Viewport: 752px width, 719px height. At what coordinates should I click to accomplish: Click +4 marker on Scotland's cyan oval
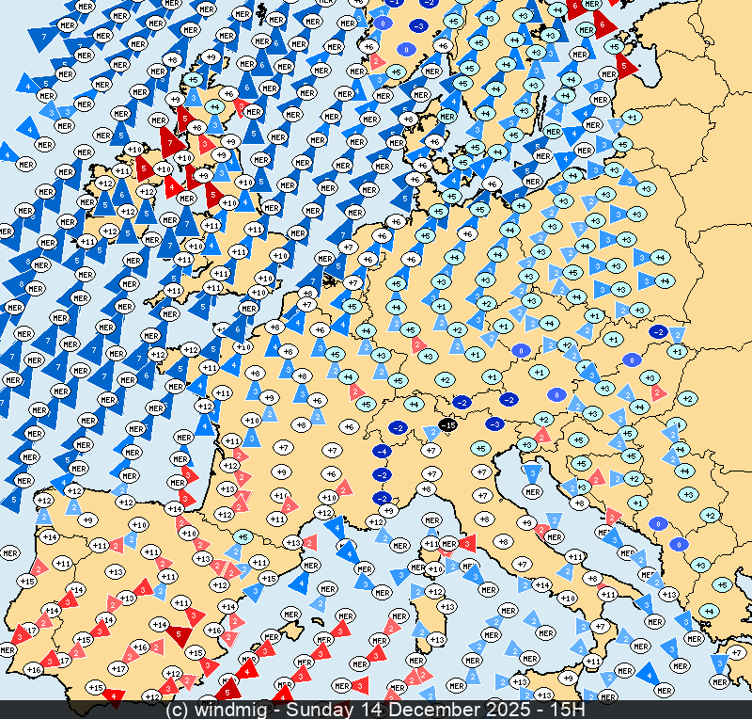click(214, 107)
